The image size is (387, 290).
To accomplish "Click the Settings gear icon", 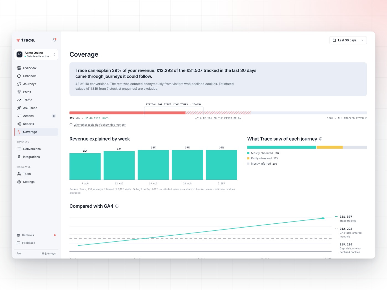I will point(19,182).
